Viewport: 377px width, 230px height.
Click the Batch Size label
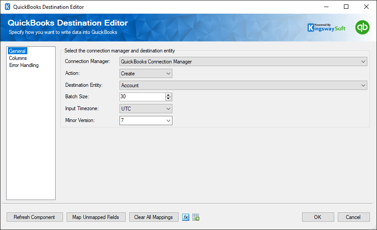tap(77, 96)
